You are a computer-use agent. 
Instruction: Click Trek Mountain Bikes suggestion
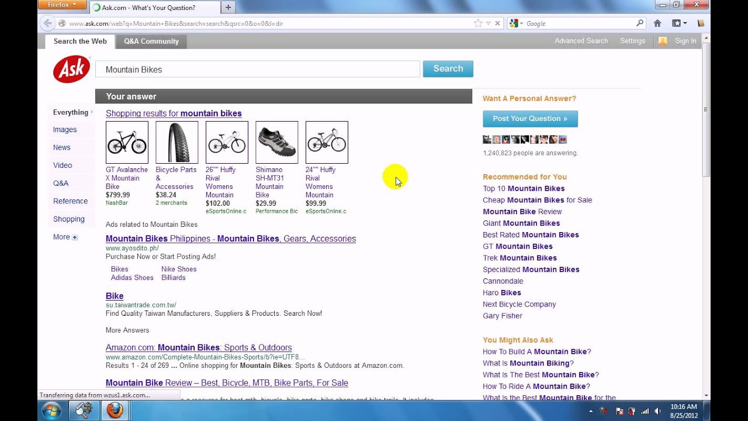click(x=520, y=258)
